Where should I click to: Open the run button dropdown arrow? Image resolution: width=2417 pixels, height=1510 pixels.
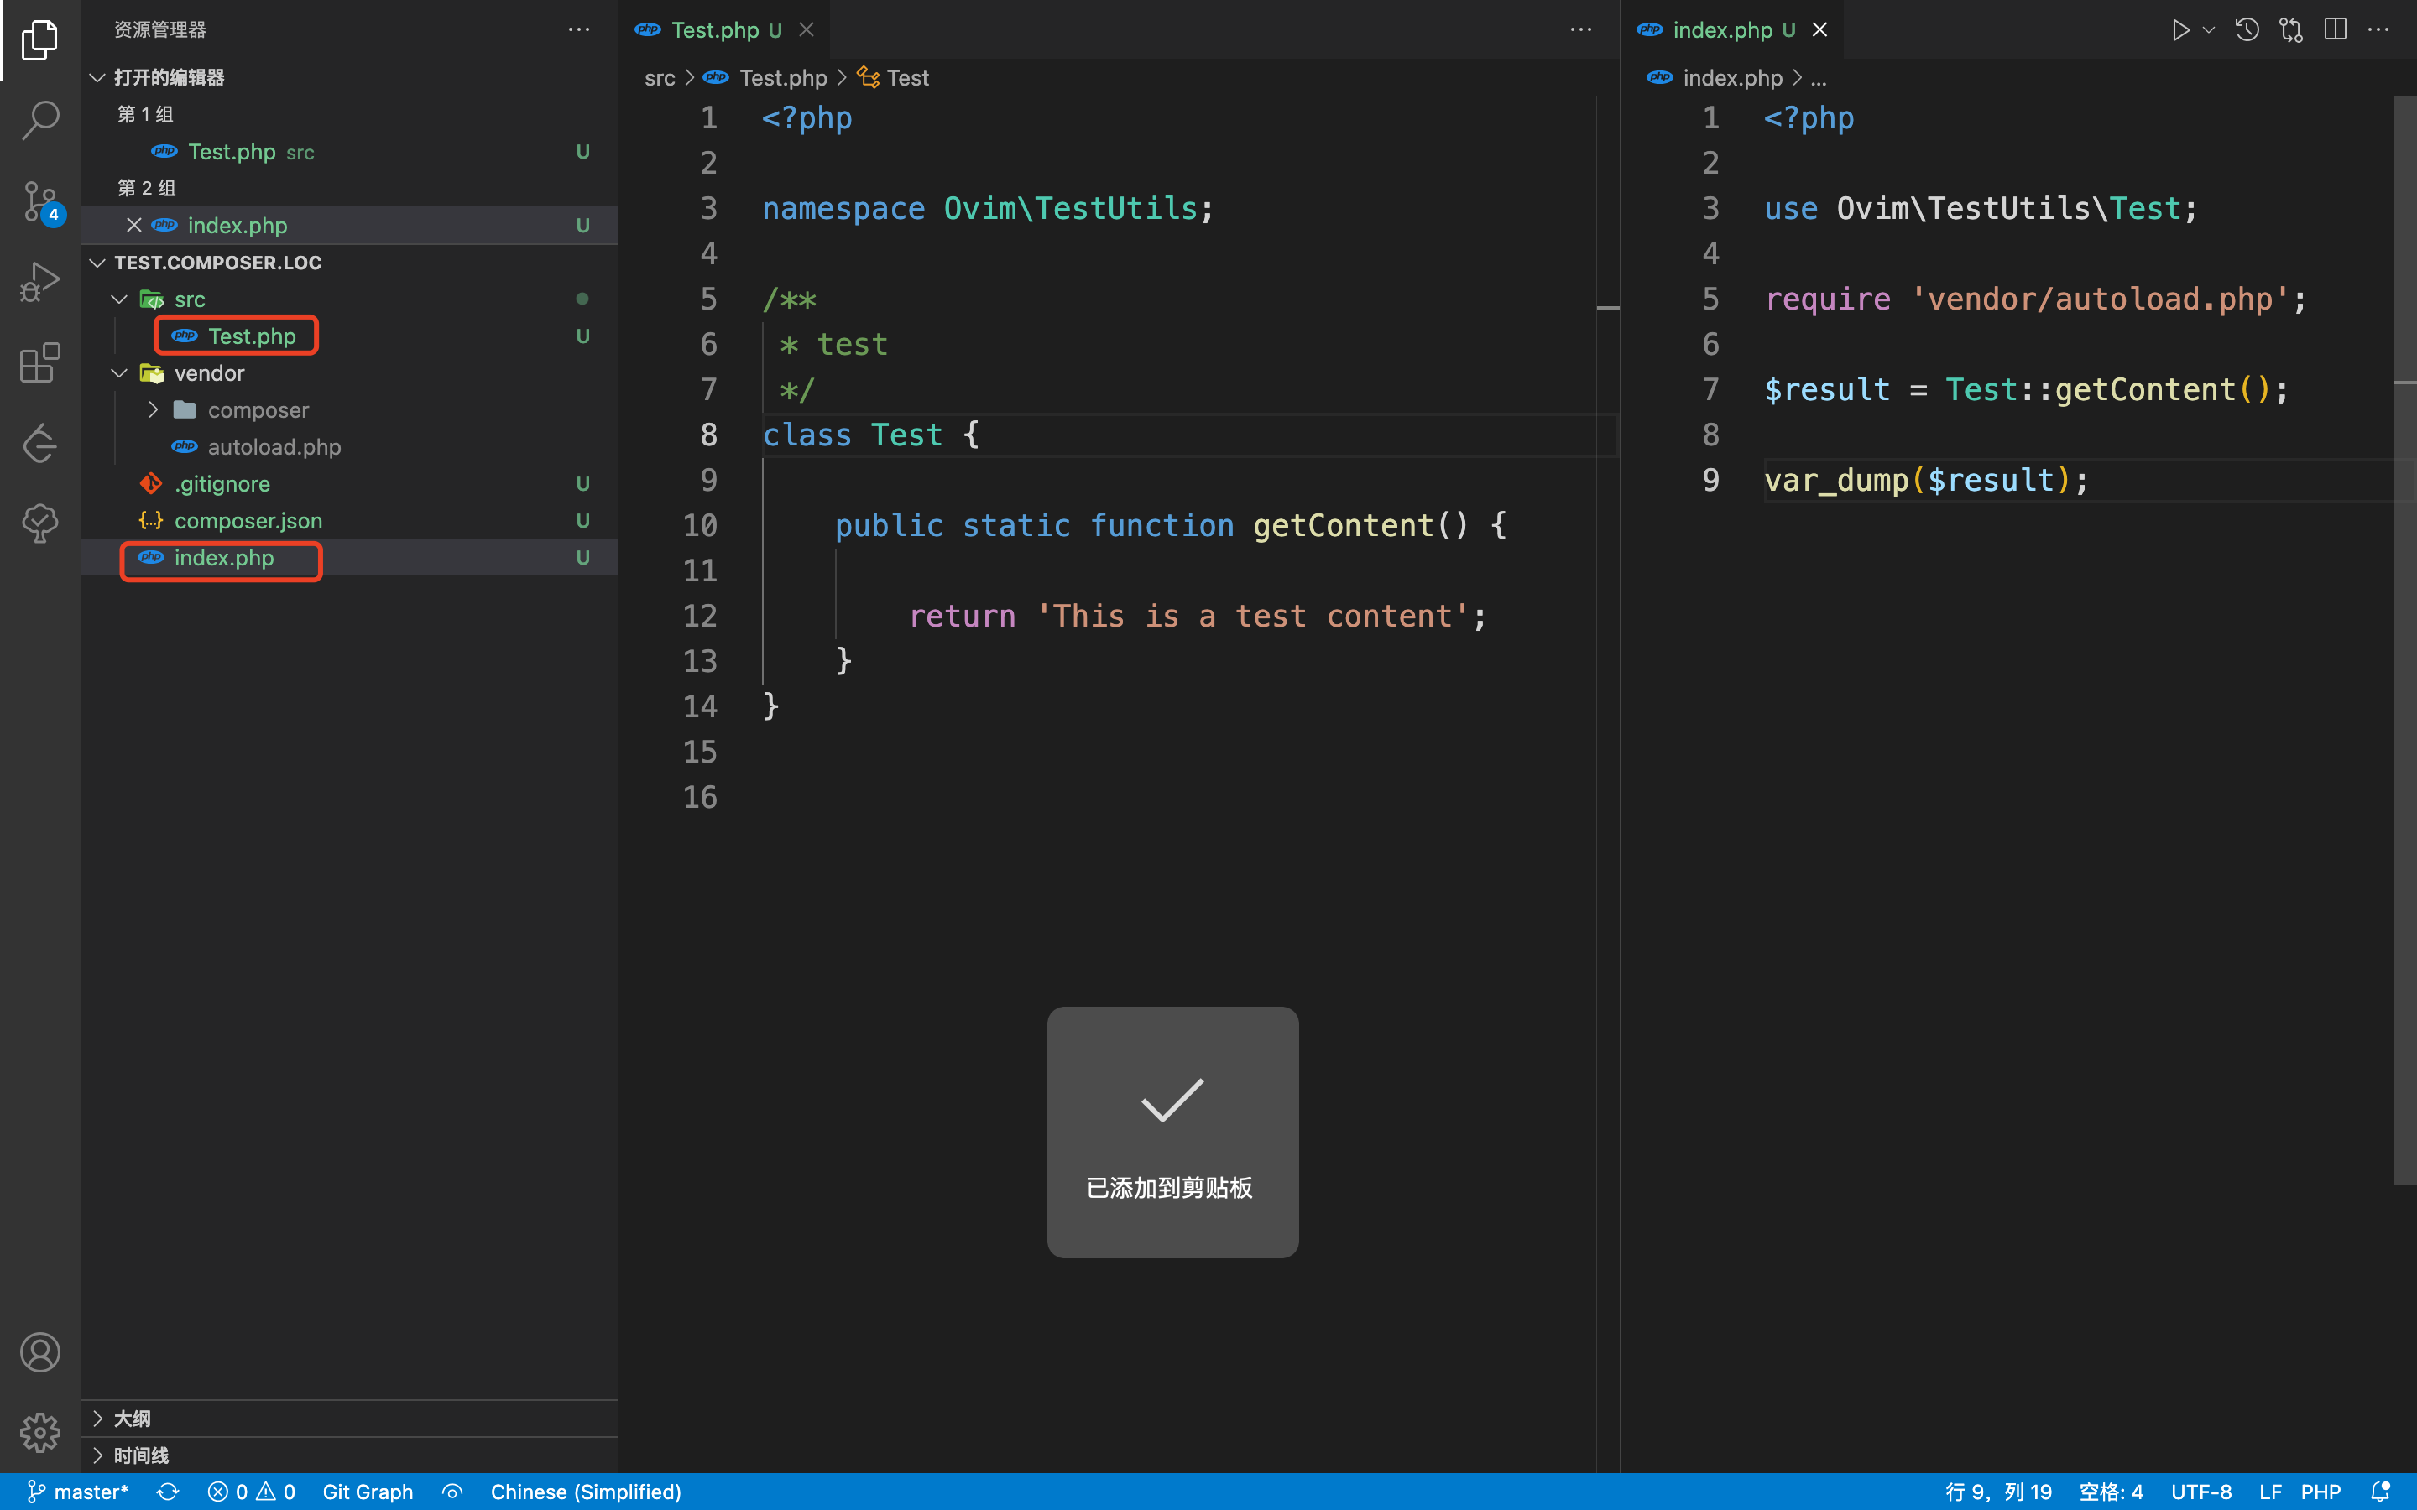pos(2209,30)
